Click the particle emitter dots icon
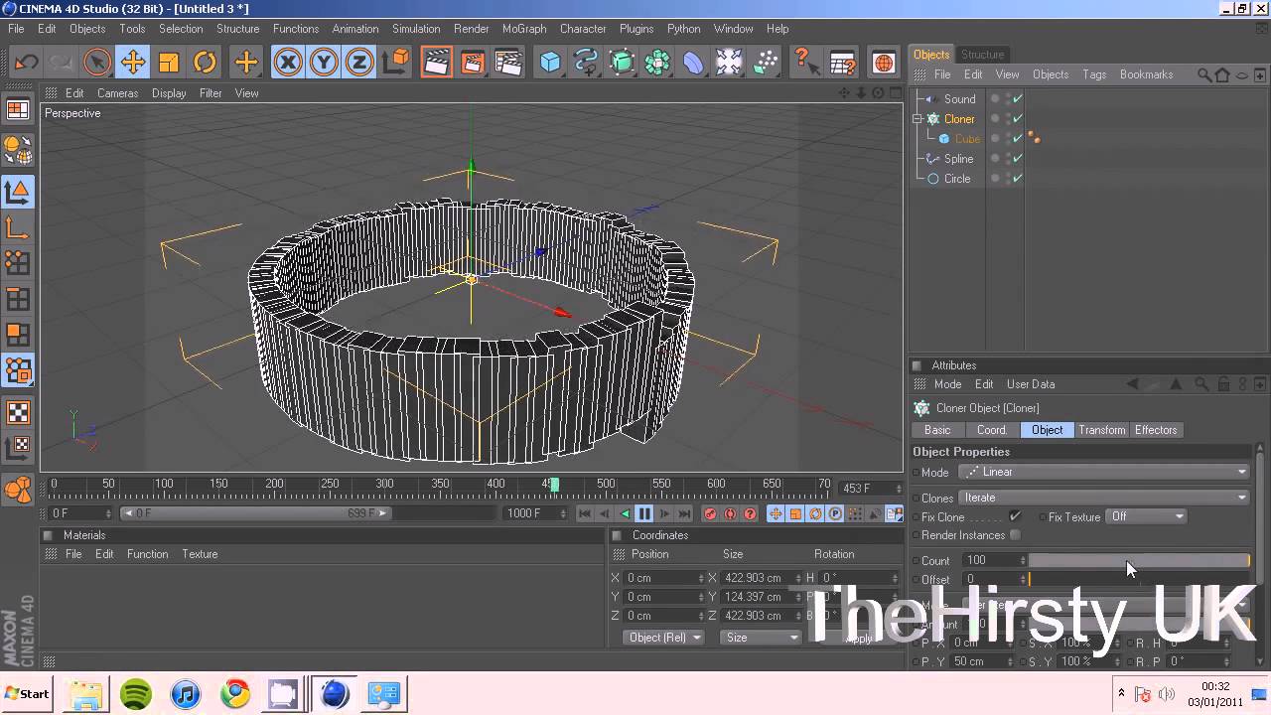 (x=766, y=63)
